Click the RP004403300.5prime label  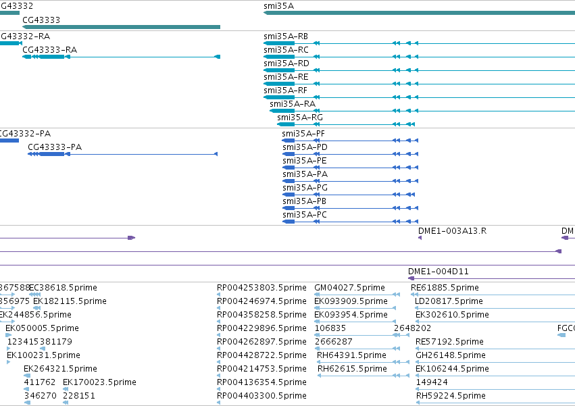pyautogui.click(x=261, y=396)
